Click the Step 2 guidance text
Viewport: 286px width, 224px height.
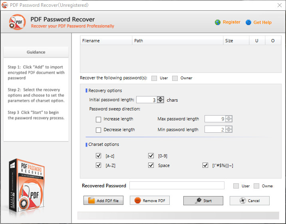pos(36,95)
